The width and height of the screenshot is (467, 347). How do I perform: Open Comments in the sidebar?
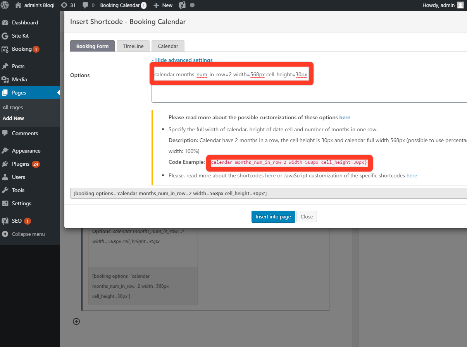[x=30, y=133]
